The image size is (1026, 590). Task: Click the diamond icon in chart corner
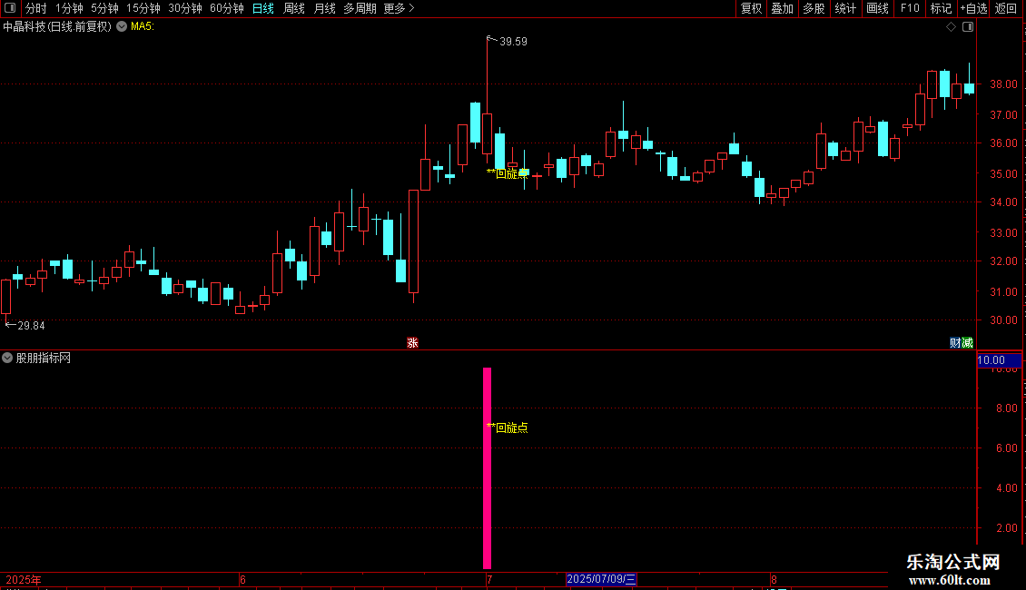(x=952, y=27)
